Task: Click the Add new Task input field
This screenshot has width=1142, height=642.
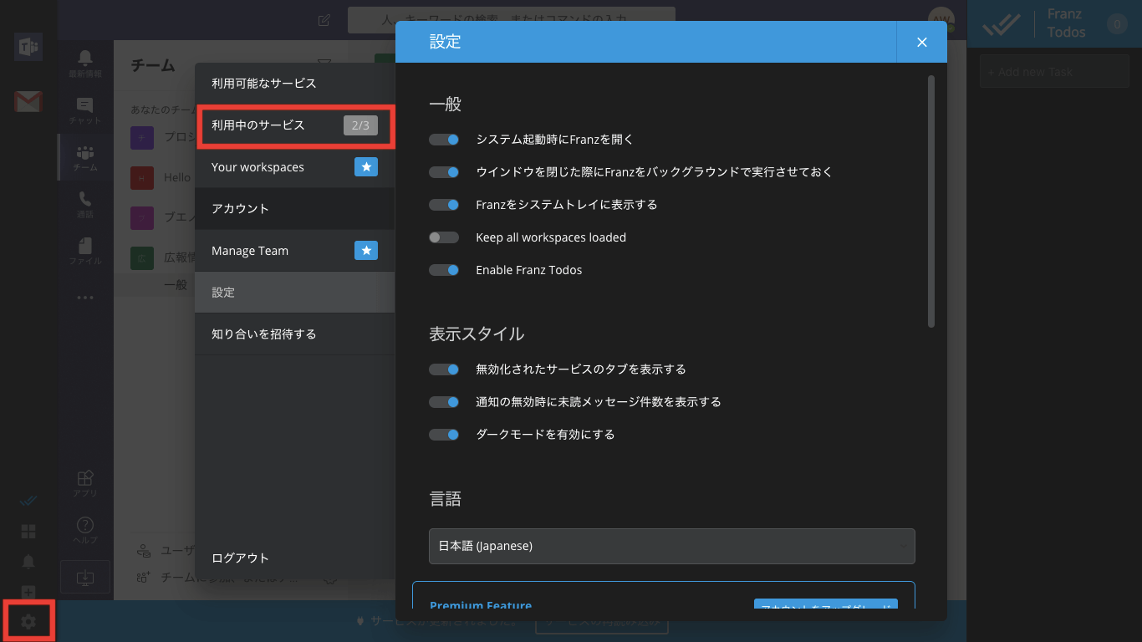Action: [1053, 72]
